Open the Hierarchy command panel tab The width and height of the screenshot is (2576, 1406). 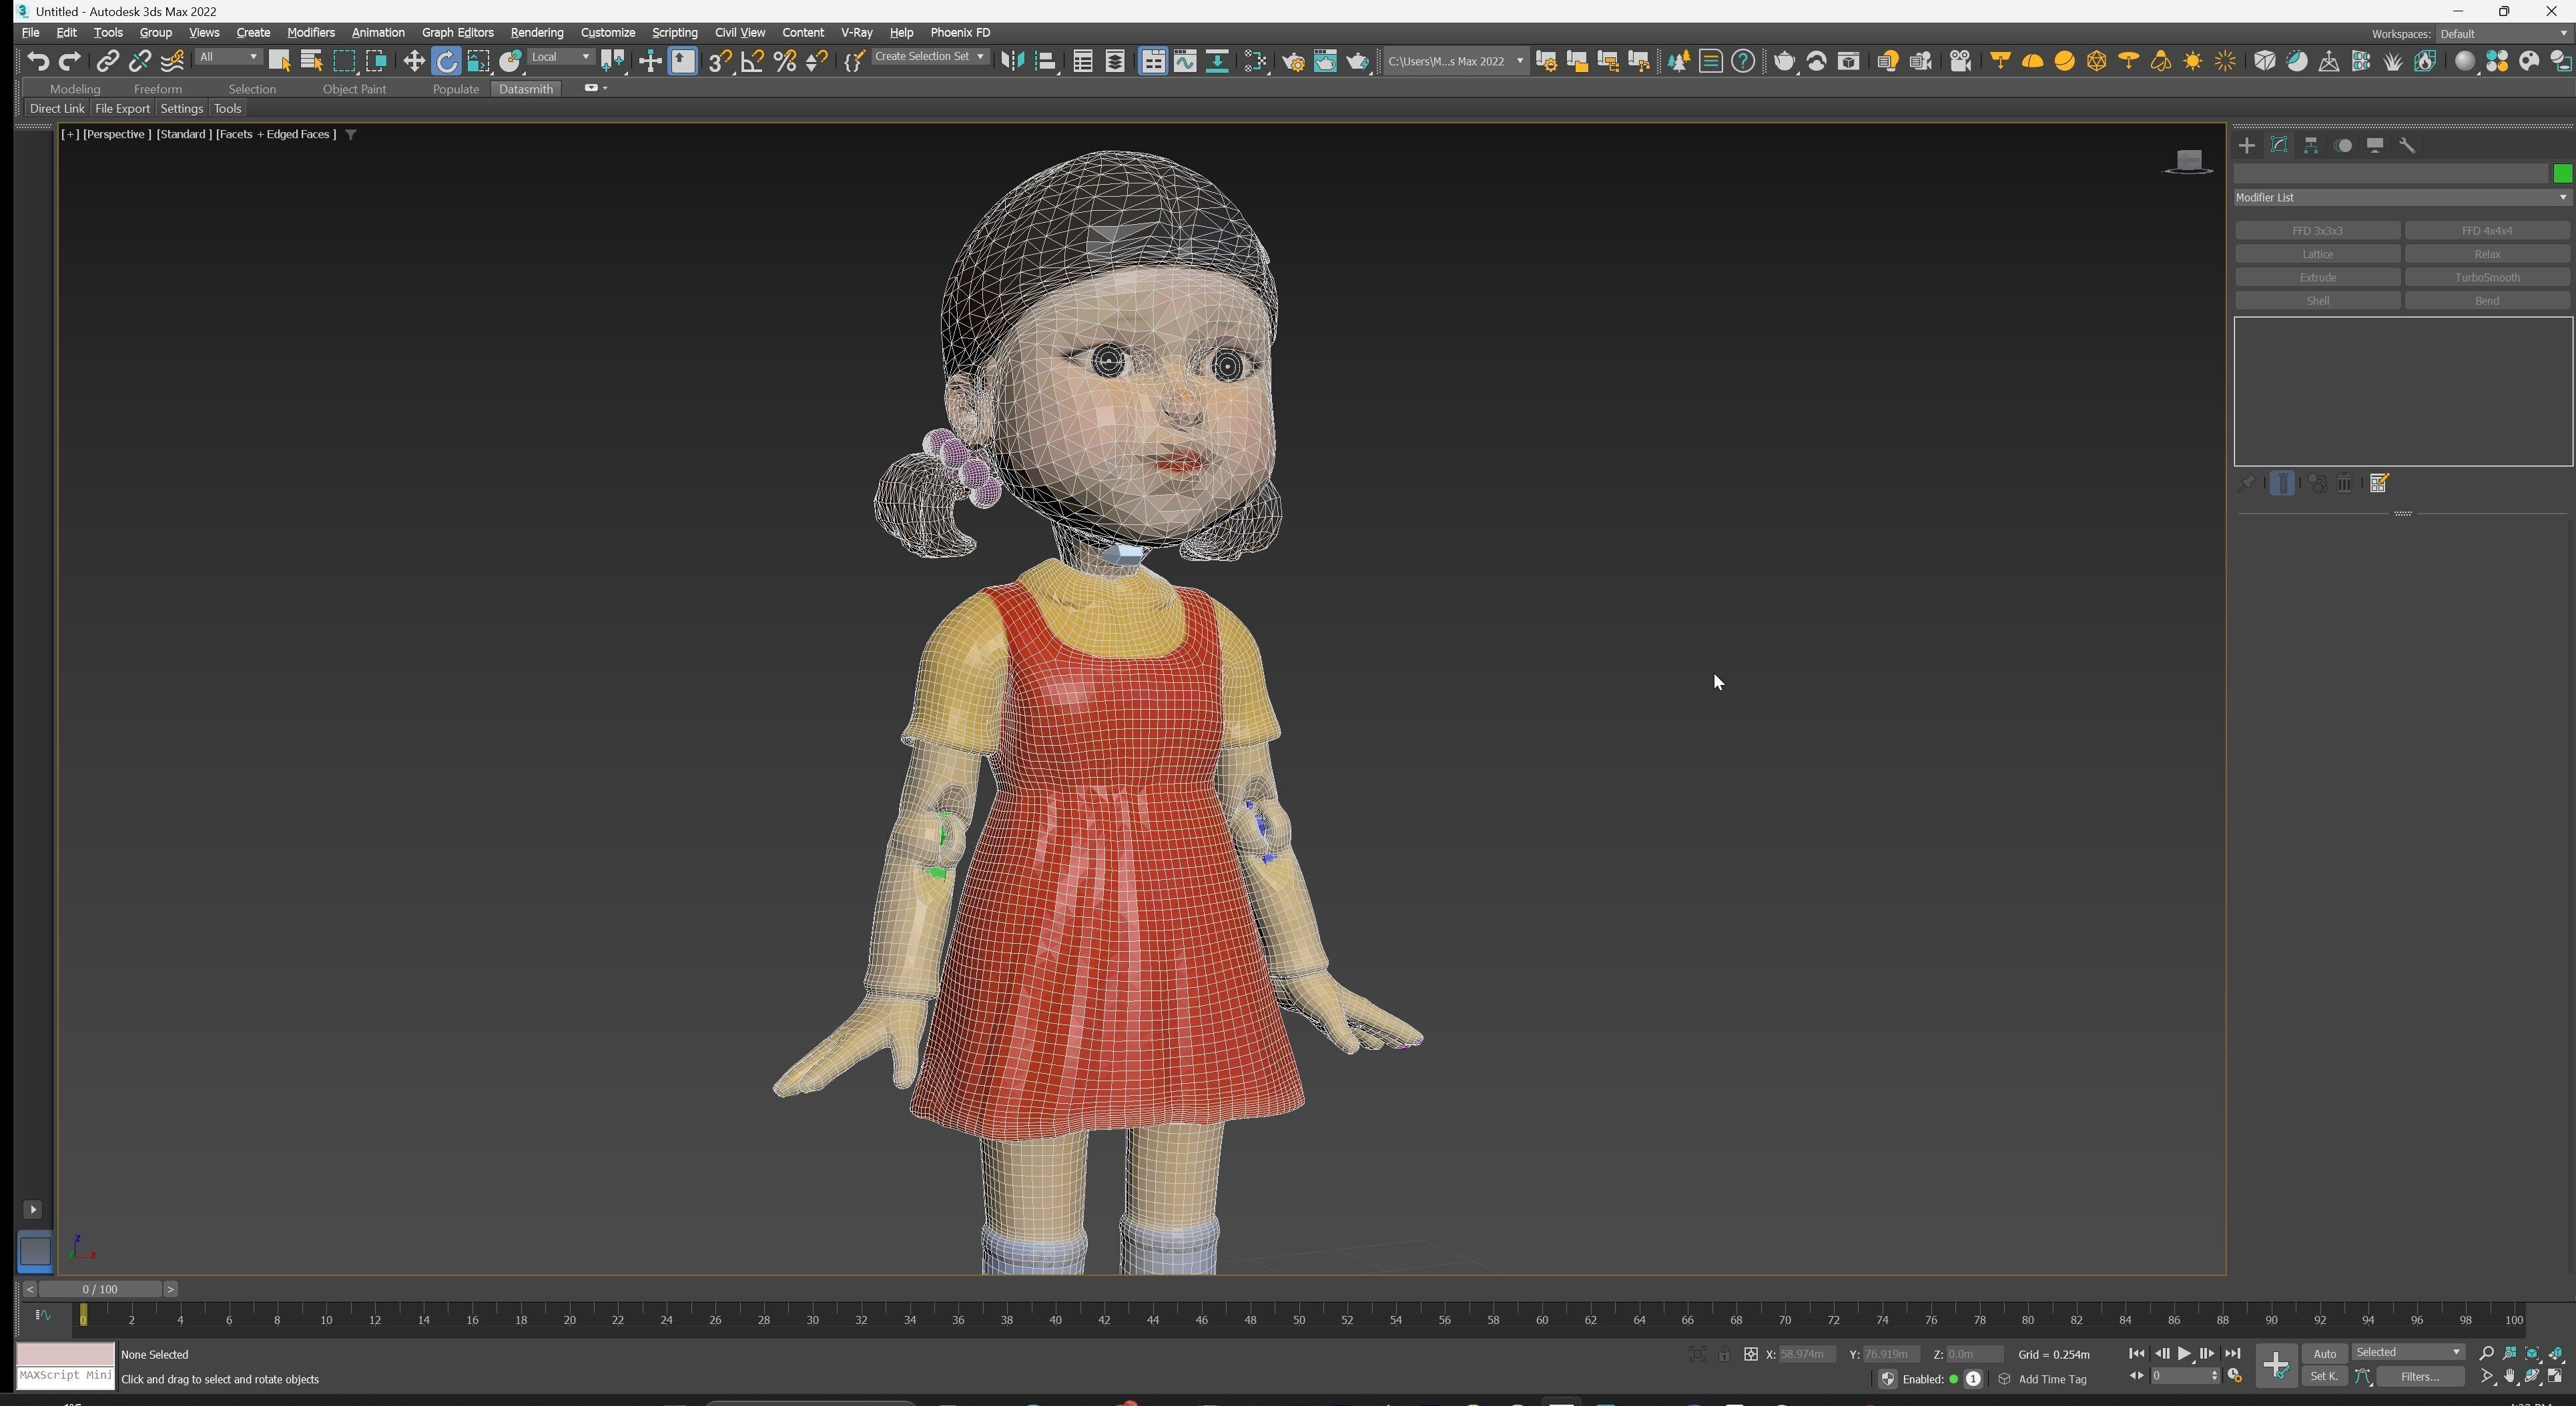(2311, 146)
